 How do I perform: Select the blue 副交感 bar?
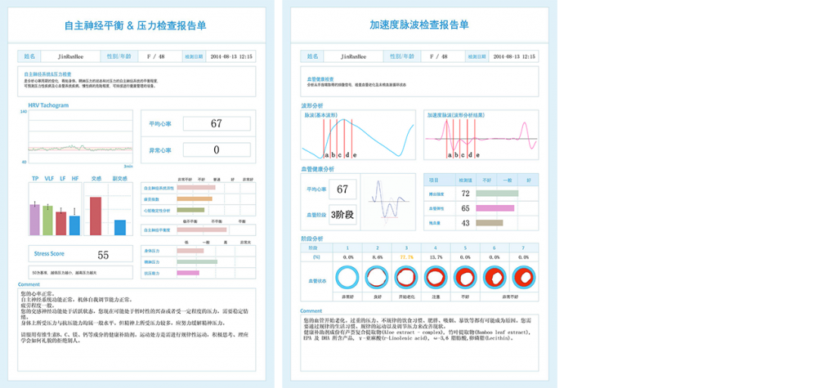pos(119,228)
